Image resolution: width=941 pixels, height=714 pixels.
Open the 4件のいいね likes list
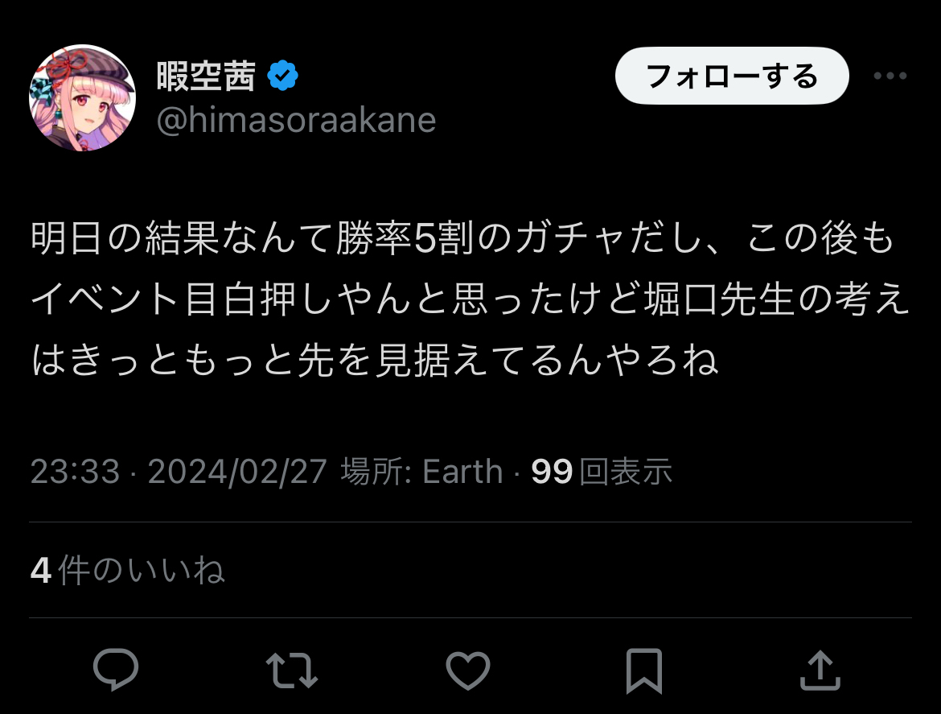click(x=127, y=571)
